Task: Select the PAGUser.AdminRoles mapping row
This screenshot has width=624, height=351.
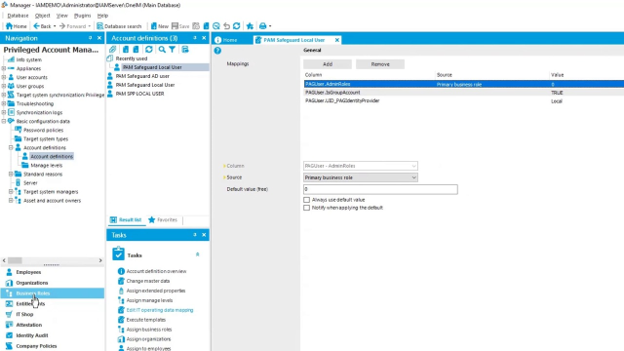Action: 464,84
